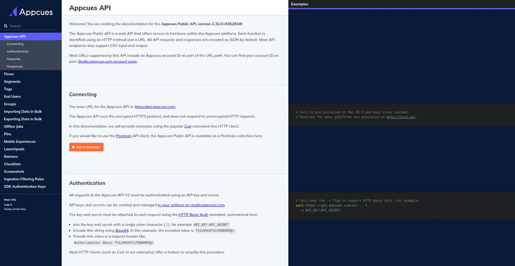Open the Flows section in sidebar
Viewport: 515px width, 266px height.
(x=9, y=74)
